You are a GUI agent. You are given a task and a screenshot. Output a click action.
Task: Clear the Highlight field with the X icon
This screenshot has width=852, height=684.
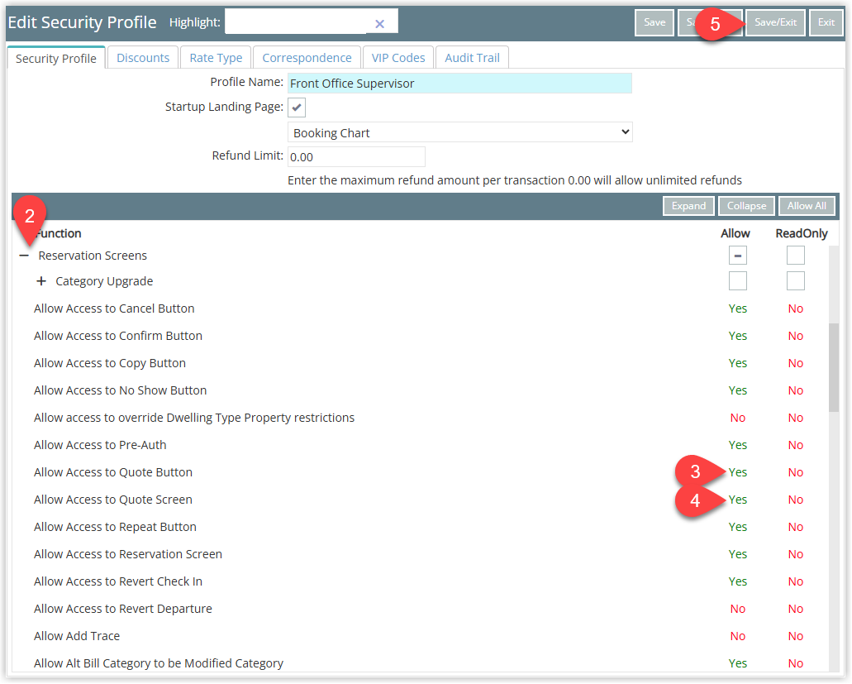(x=380, y=23)
